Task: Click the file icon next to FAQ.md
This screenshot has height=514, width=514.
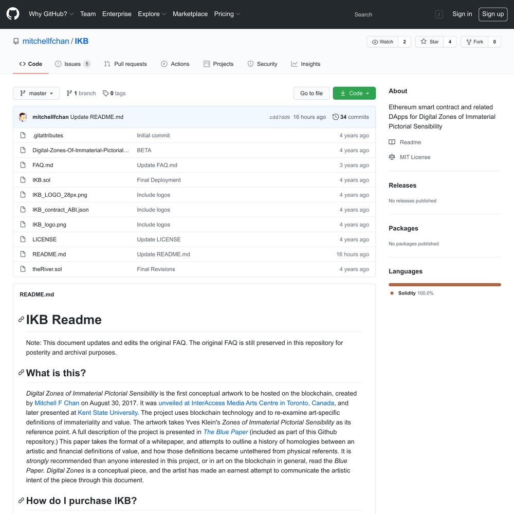Action: click(23, 165)
